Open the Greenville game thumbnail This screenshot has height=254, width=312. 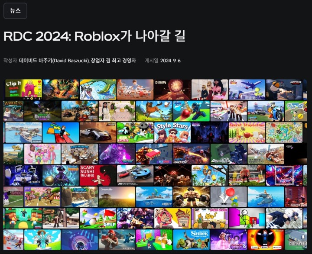pos(117,197)
